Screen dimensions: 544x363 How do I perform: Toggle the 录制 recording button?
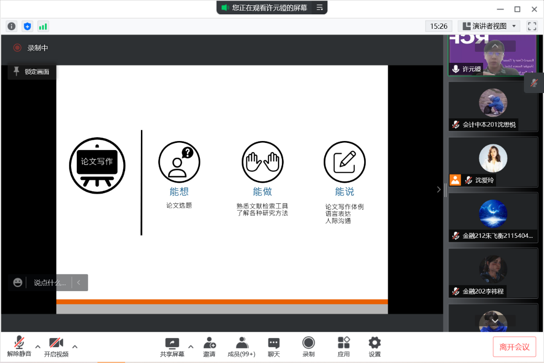point(308,347)
